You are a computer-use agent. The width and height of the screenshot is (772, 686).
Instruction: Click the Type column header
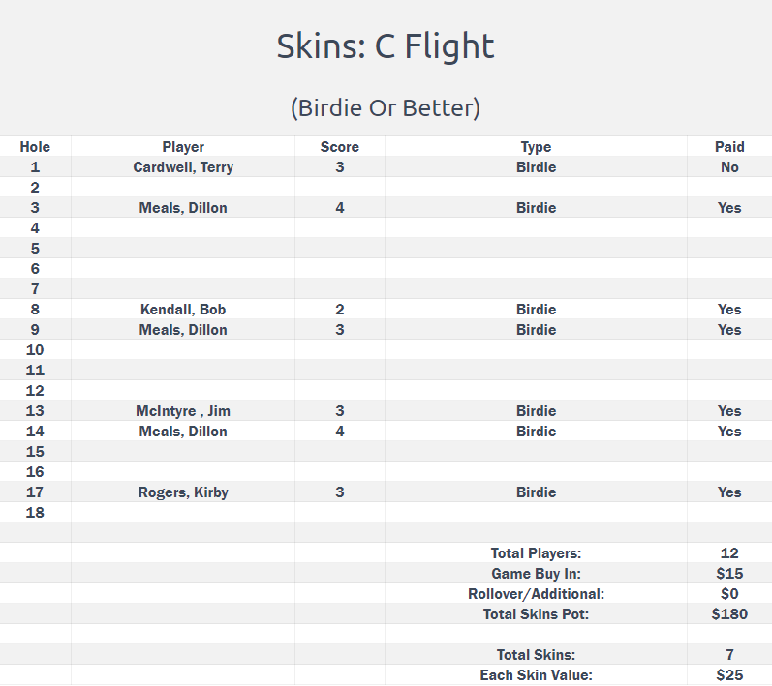tap(536, 146)
